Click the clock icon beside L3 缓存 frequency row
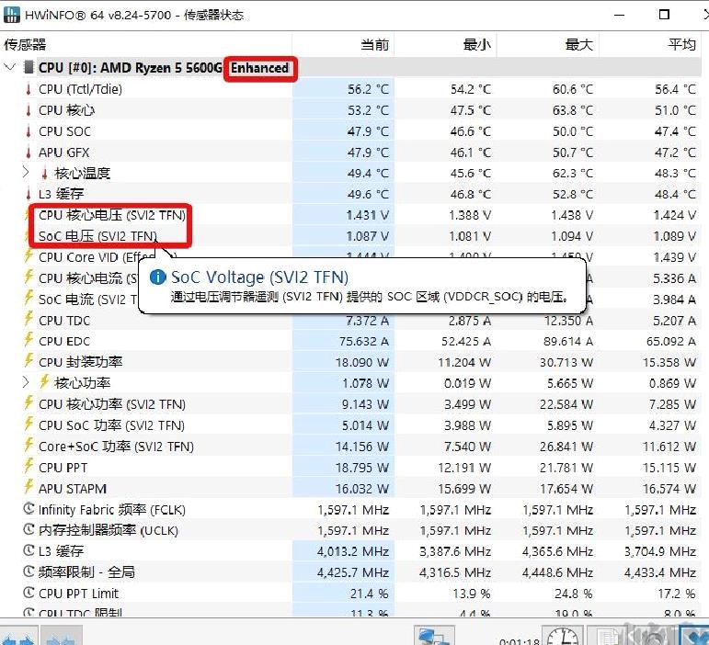Viewport: 709px width, 645px height. [x=29, y=550]
